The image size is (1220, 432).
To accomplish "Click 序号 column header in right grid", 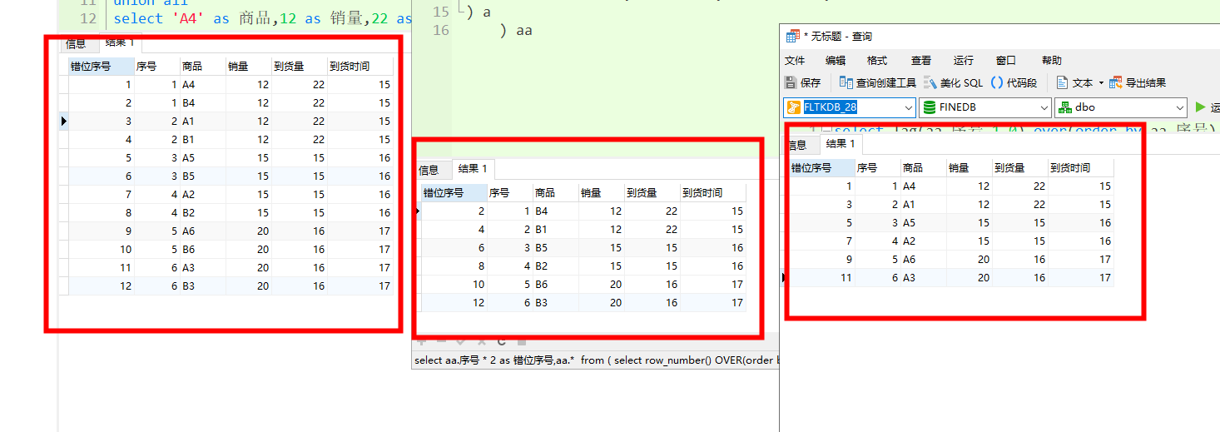I will point(877,167).
